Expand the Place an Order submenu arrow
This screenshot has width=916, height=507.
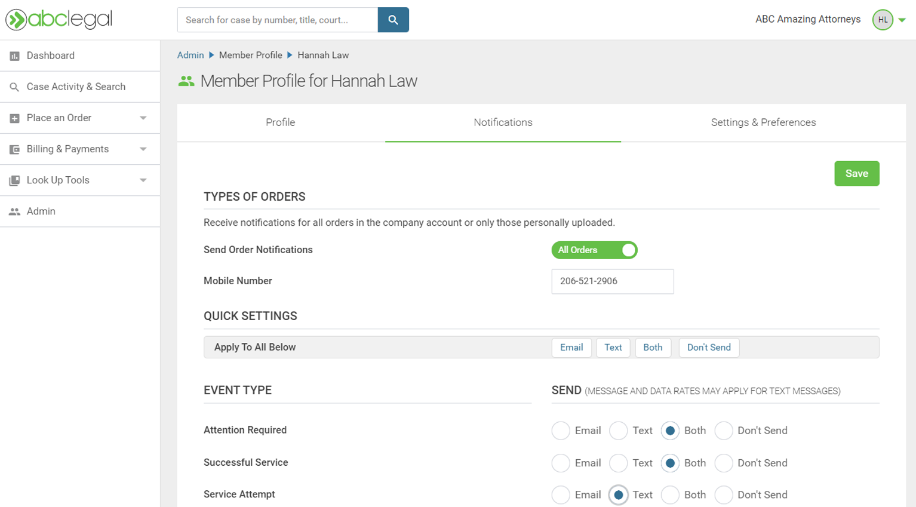tap(143, 118)
